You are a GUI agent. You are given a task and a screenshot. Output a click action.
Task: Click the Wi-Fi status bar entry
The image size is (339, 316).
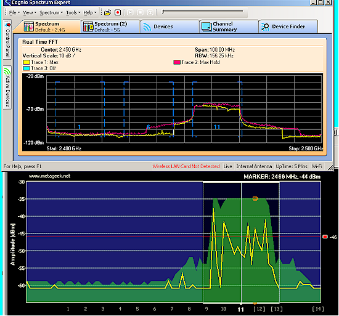(x=317, y=166)
